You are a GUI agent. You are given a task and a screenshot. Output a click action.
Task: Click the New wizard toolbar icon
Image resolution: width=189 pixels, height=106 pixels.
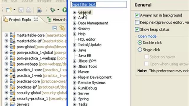[9, 10]
